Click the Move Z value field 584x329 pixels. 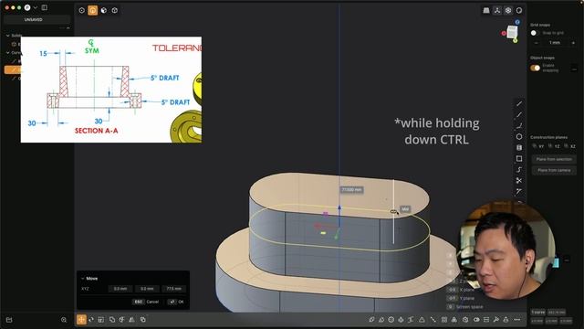(174, 289)
